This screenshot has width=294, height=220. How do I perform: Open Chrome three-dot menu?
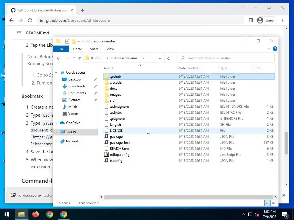click(x=283, y=20)
